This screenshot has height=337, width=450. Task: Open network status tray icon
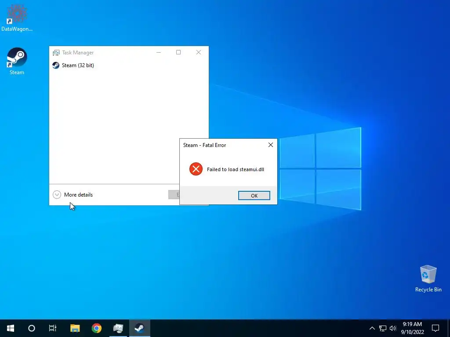coord(383,328)
